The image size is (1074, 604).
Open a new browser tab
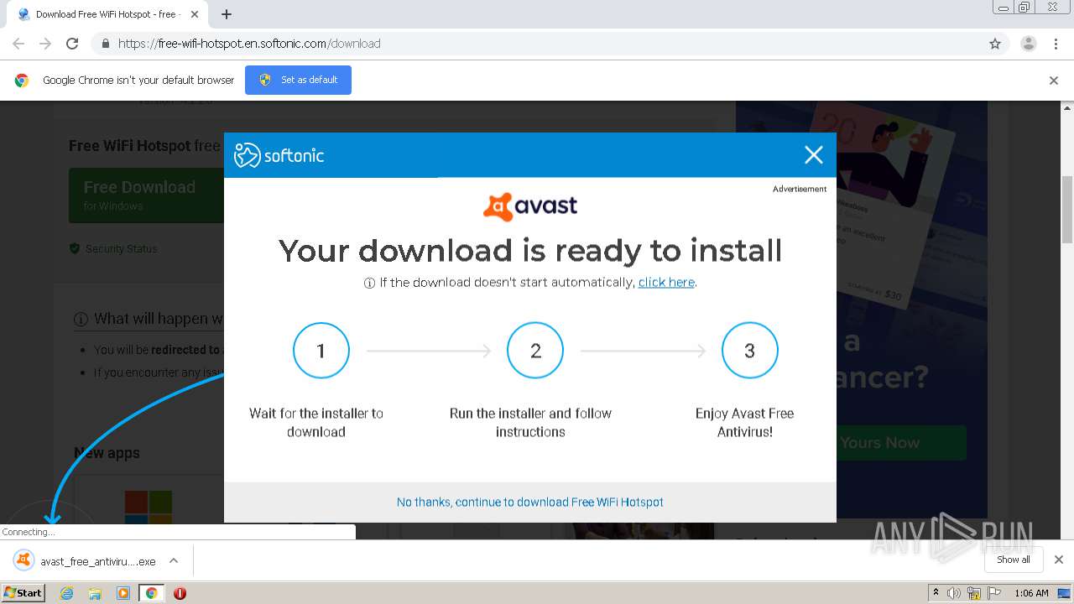[227, 14]
